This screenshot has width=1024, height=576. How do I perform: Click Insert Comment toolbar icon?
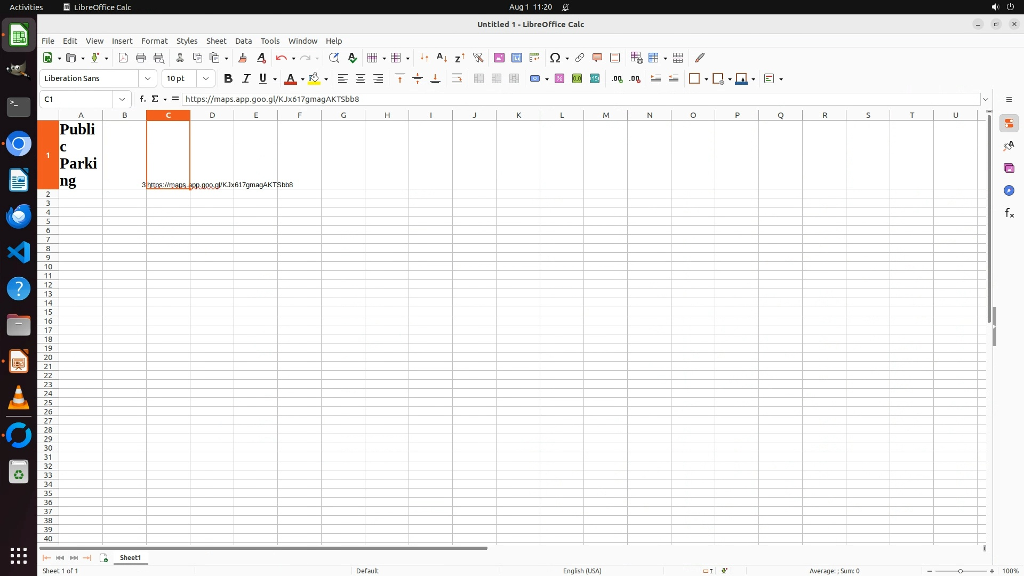pos(597,58)
